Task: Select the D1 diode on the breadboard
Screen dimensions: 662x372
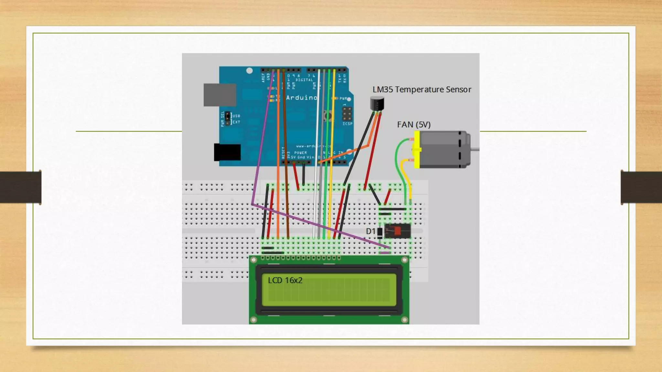Action: (380, 233)
